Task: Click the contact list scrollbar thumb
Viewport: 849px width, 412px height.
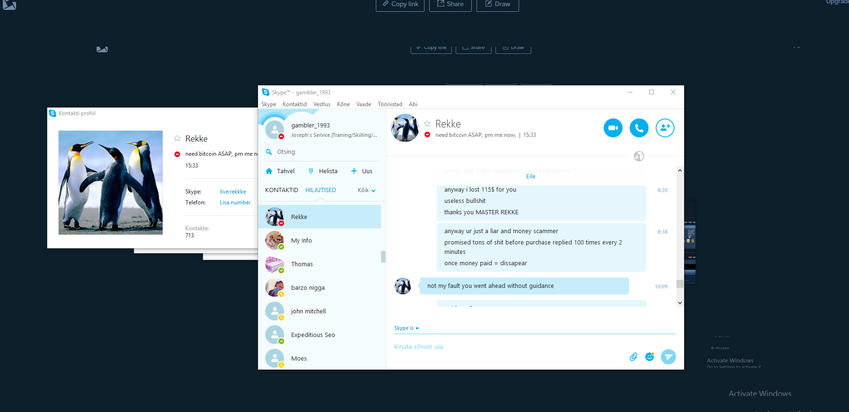Action: 383,256
